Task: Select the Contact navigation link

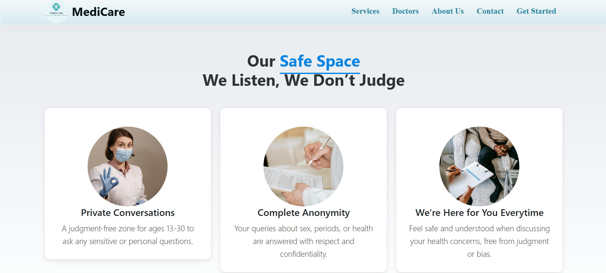Action: point(490,11)
